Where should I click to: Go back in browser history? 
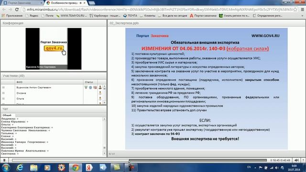click(x=4, y=10)
